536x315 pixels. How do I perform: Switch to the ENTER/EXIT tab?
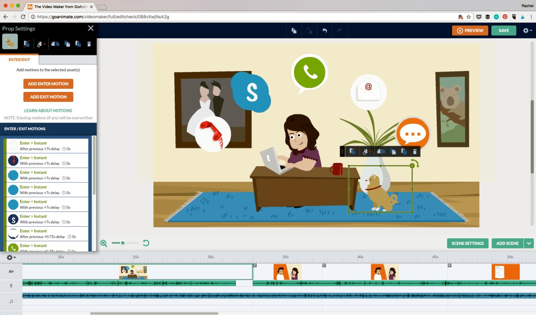(19, 59)
